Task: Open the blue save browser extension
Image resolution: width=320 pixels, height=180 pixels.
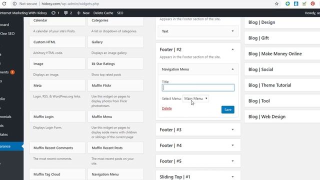Action: [296, 3]
